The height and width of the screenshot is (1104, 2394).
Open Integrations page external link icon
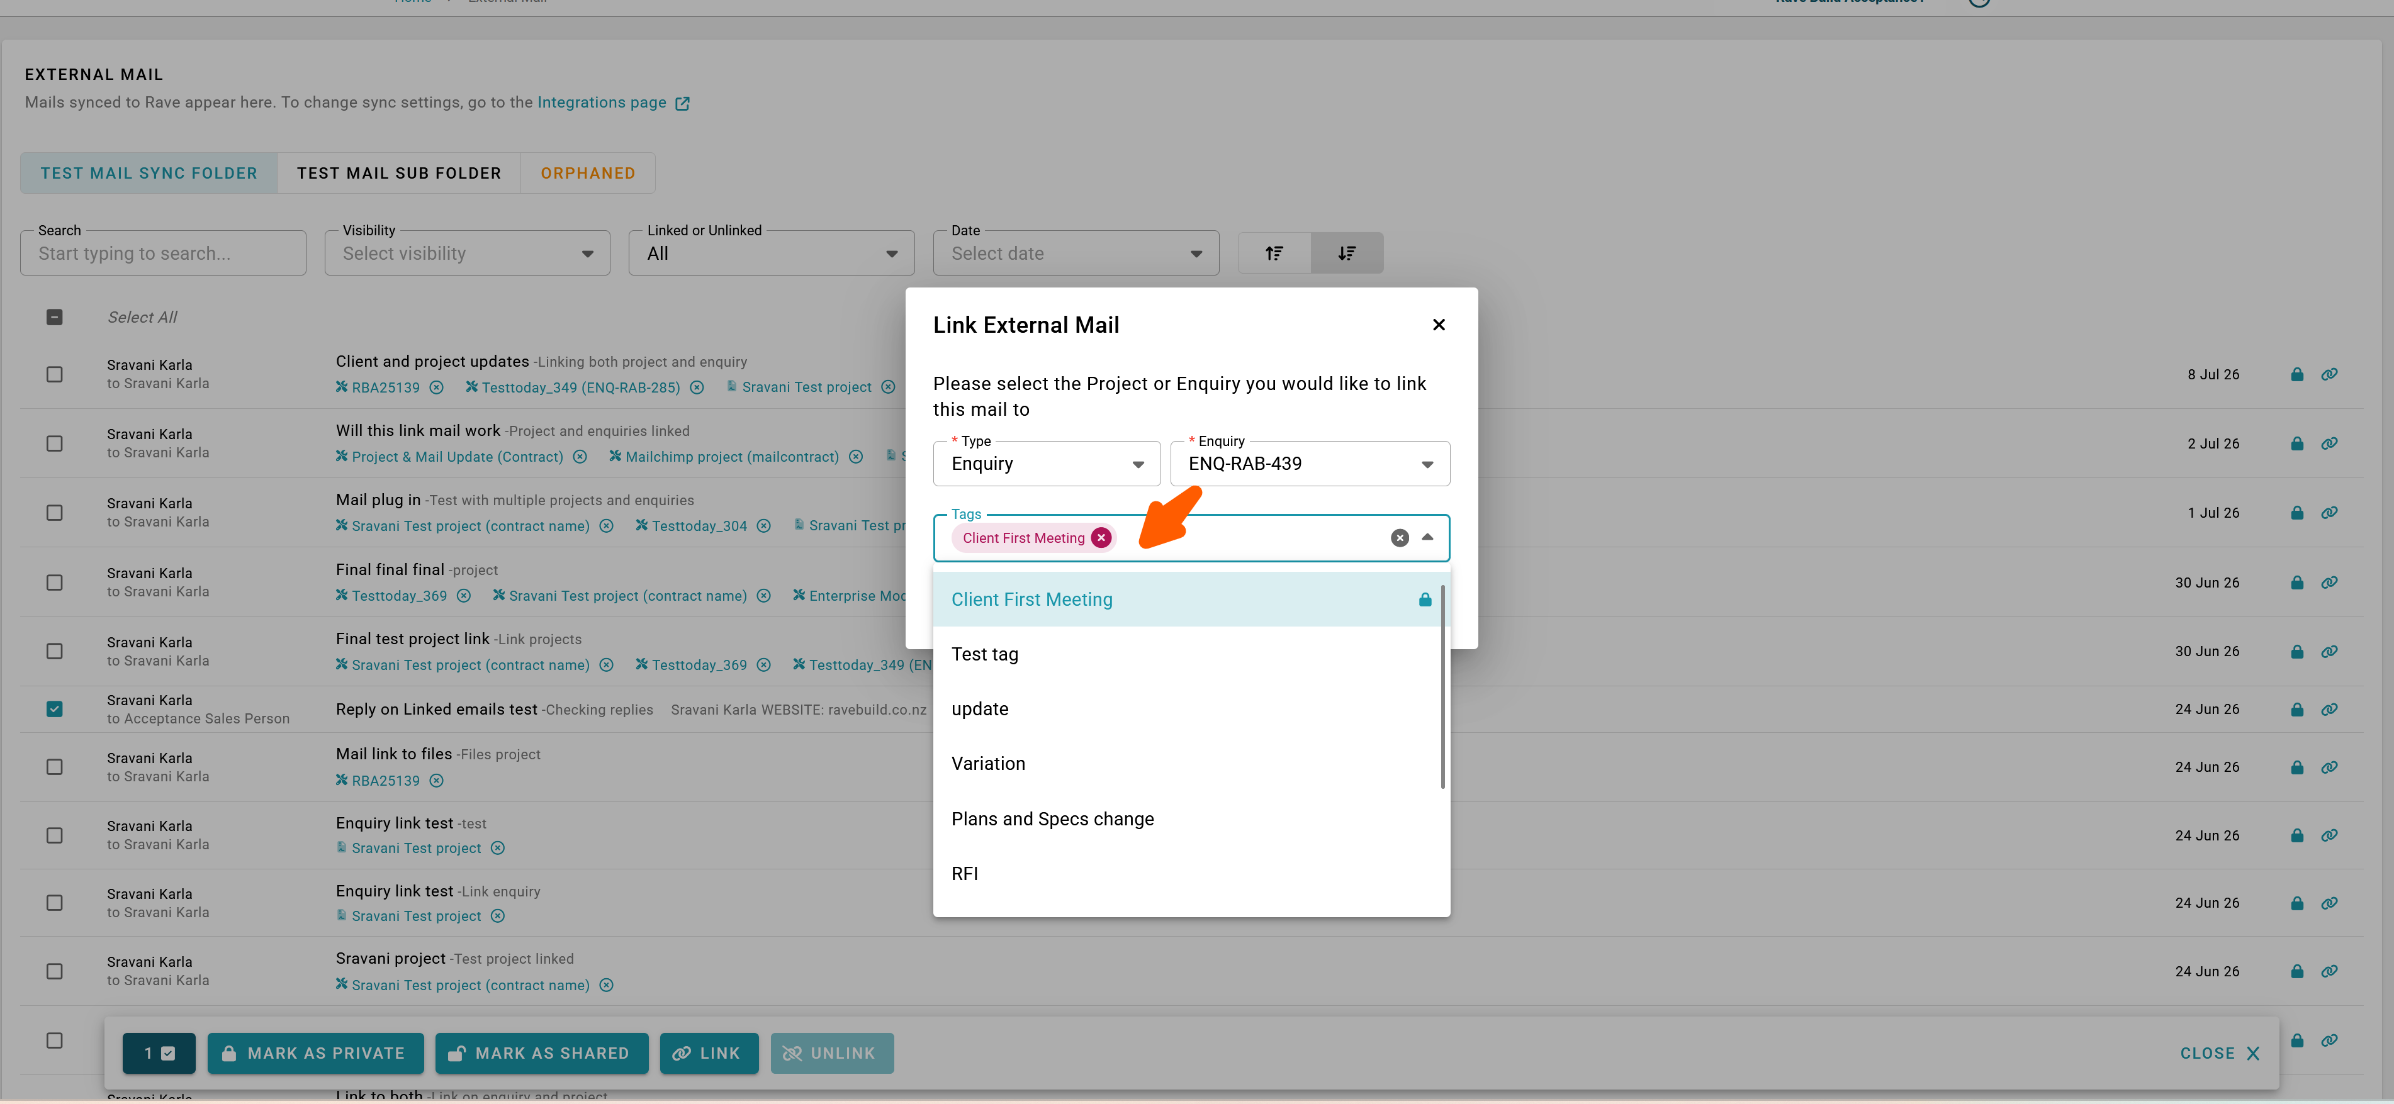click(x=682, y=103)
